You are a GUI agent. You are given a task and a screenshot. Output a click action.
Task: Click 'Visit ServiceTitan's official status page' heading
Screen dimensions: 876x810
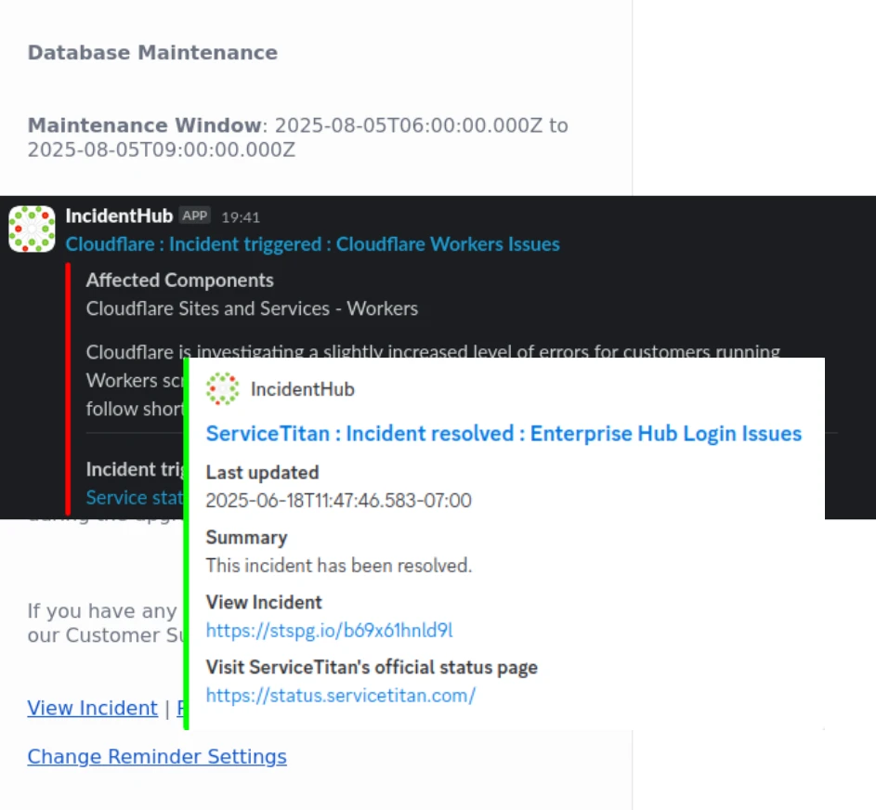pyautogui.click(x=372, y=667)
